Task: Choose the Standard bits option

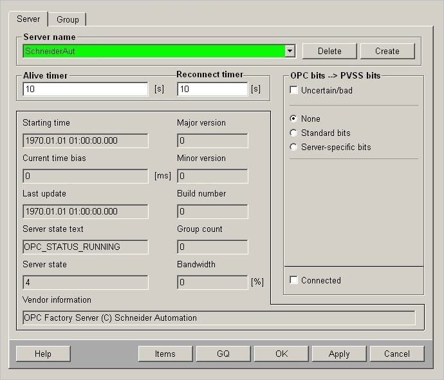Action: (x=294, y=133)
